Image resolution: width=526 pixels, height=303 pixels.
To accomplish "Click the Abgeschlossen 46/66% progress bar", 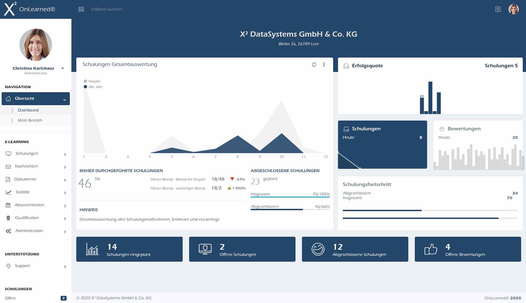I will click(x=290, y=209).
